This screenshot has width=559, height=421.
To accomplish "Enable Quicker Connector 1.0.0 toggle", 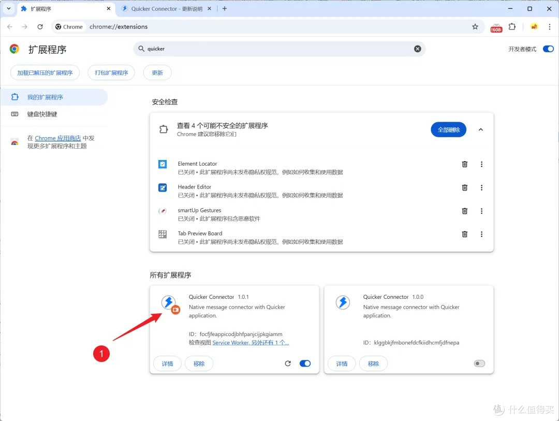I will (479, 363).
